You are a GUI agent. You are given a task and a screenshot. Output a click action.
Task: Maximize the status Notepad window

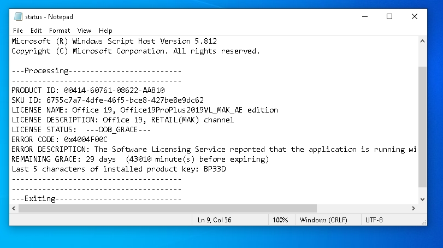pyautogui.click(x=389, y=16)
